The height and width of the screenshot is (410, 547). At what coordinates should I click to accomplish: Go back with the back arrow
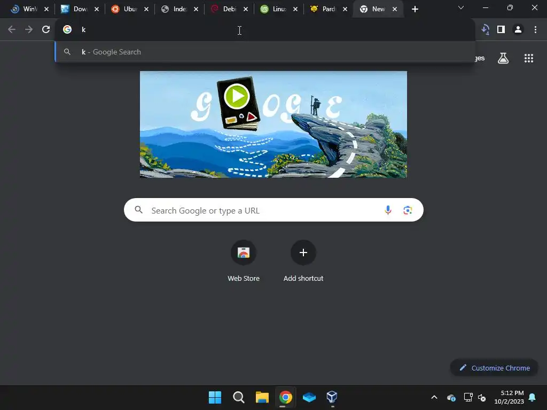click(12, 30)
